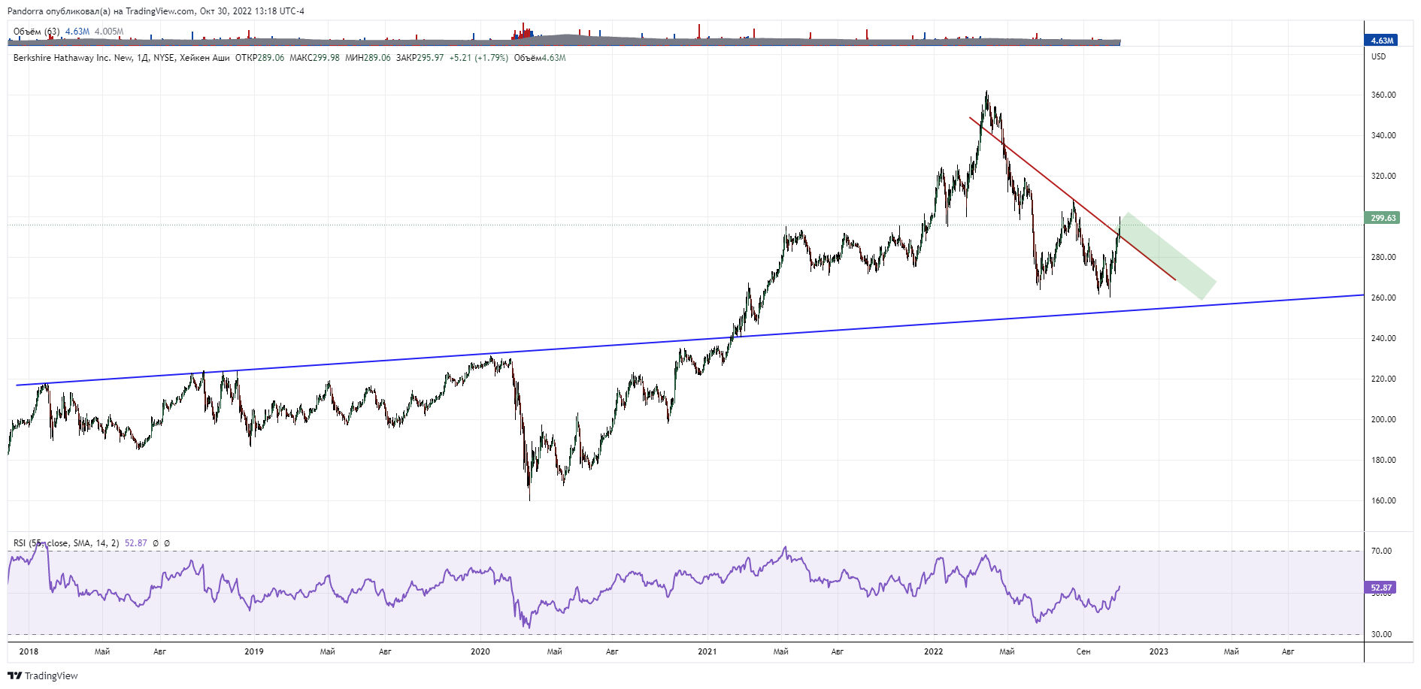
Task: Select the ЗАКР295.97 close value
Action: (x=420, y=58)
